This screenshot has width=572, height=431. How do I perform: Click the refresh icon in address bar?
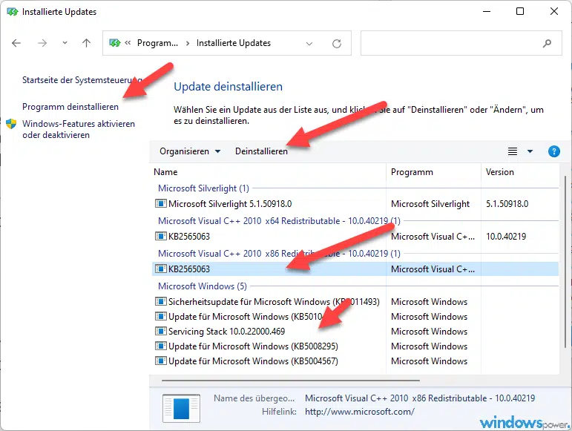[337, 44]
